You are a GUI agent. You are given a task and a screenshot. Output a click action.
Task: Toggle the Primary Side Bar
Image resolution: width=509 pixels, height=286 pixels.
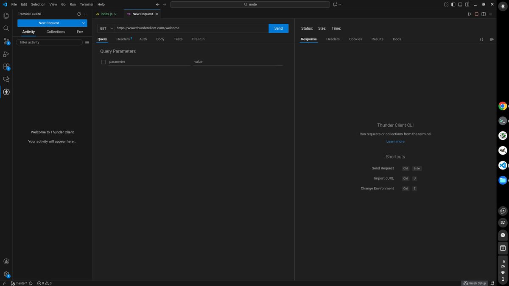(453, 4)
